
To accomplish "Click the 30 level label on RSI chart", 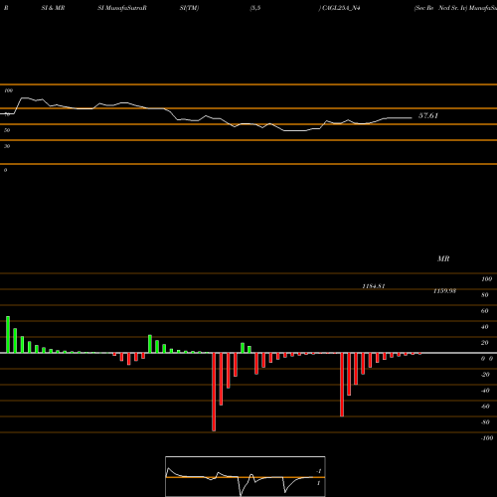I will click(7, 146).
